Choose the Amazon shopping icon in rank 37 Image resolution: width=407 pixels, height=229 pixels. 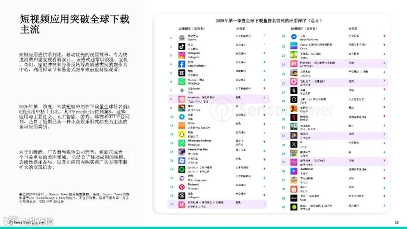[294, 180]
